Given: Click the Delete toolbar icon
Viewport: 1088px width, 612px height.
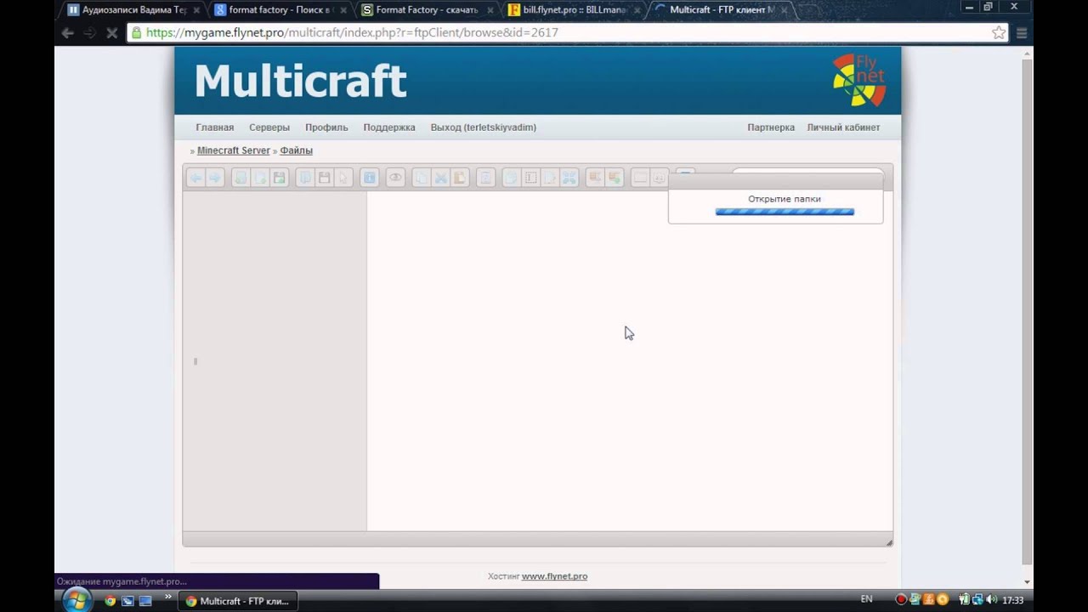Looking at the screenshot, I should pos(485,178).
